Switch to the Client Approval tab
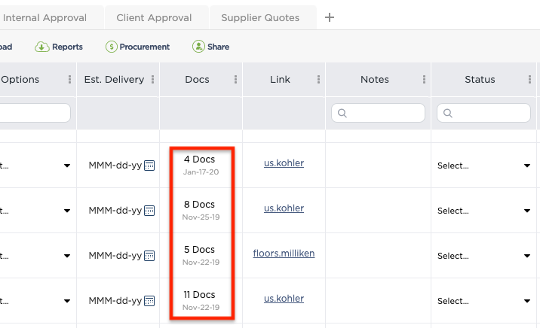Screen dimensions: 540x328 coord(154,17)
